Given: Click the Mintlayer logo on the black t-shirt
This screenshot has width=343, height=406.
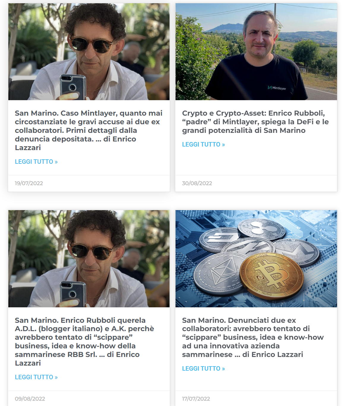Looking at the screenshot, I should pyautogui.click(x=277, y=88).
